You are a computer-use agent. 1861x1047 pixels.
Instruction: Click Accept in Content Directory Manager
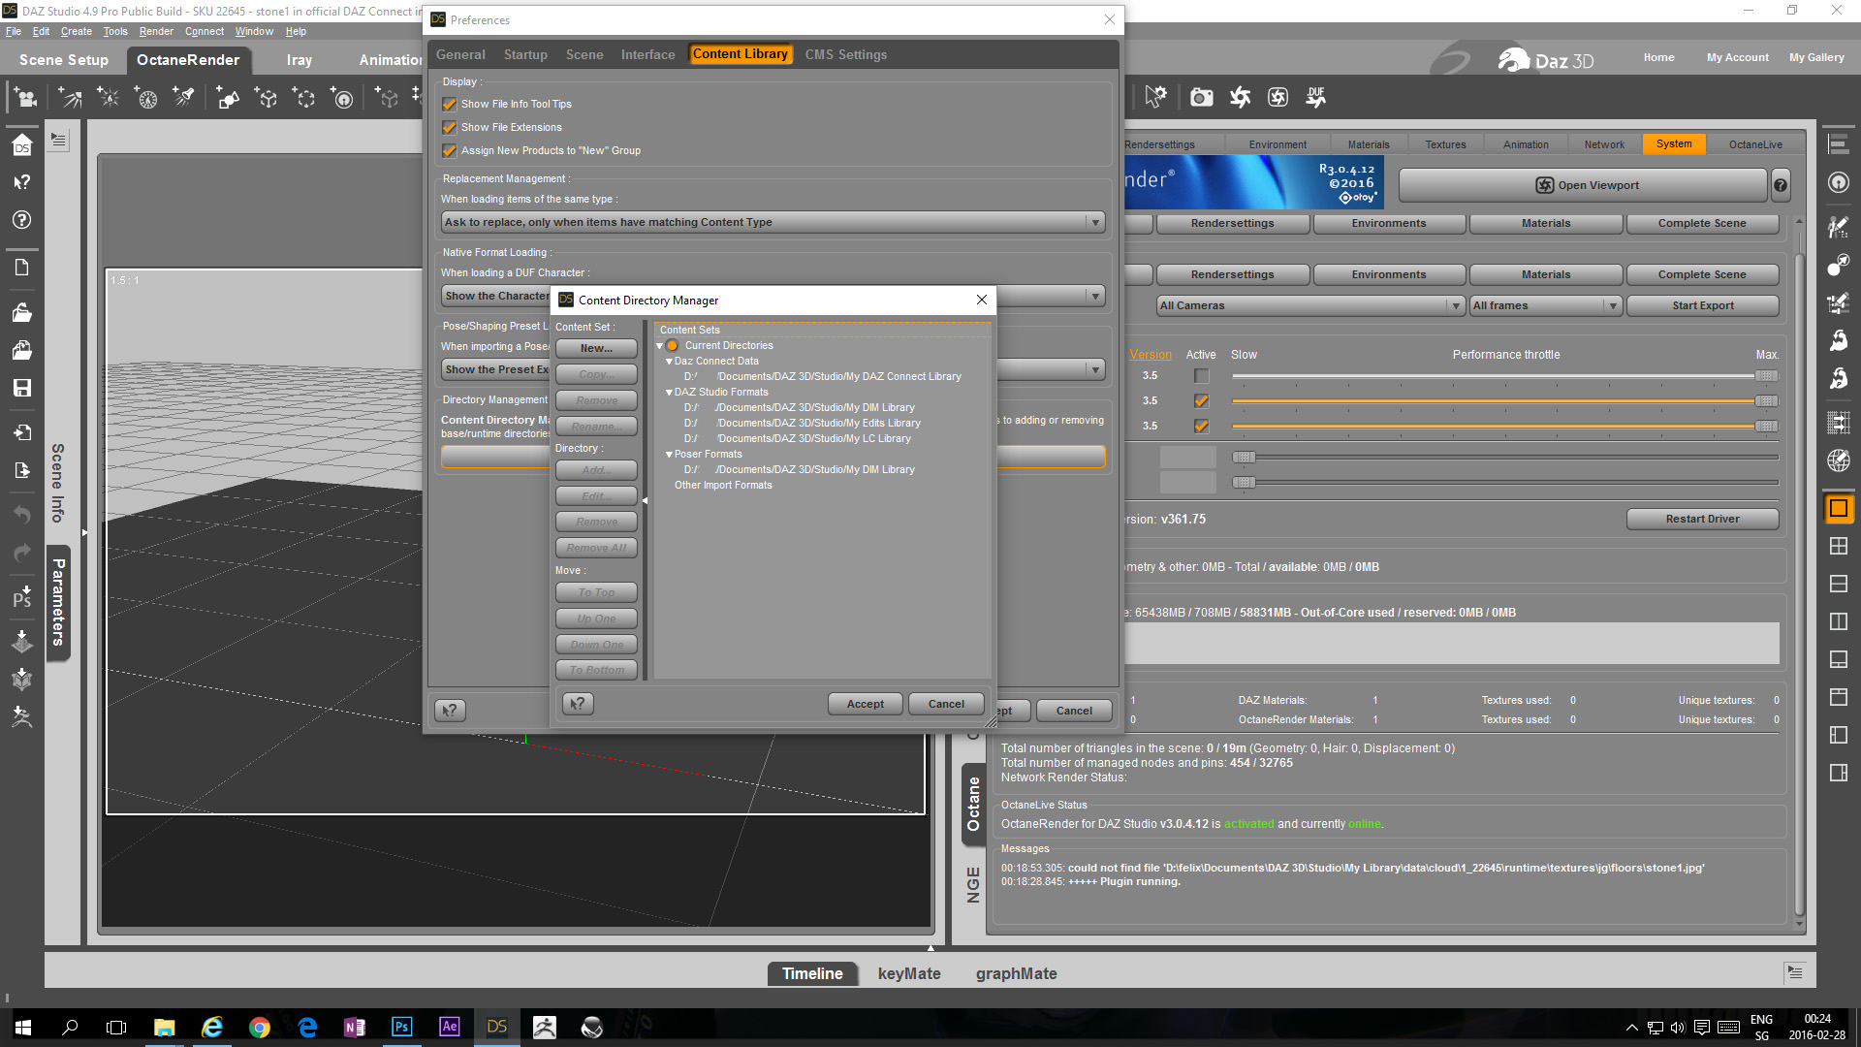pos(865,704)
